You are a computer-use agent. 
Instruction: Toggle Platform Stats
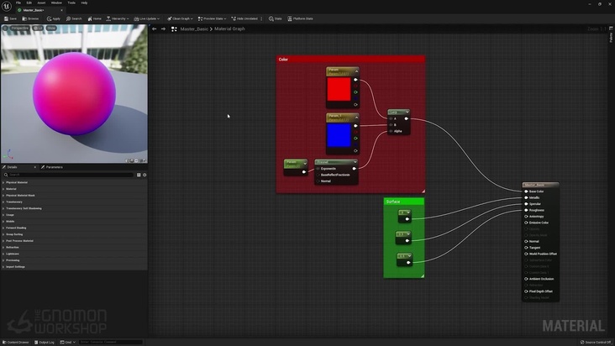coord(301,18)
